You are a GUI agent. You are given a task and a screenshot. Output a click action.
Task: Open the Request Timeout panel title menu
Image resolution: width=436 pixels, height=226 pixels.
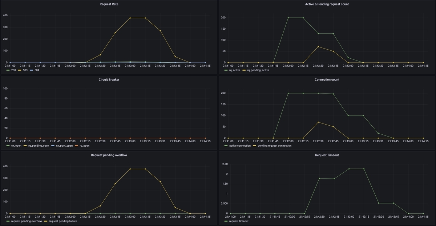tap(327, 155)
